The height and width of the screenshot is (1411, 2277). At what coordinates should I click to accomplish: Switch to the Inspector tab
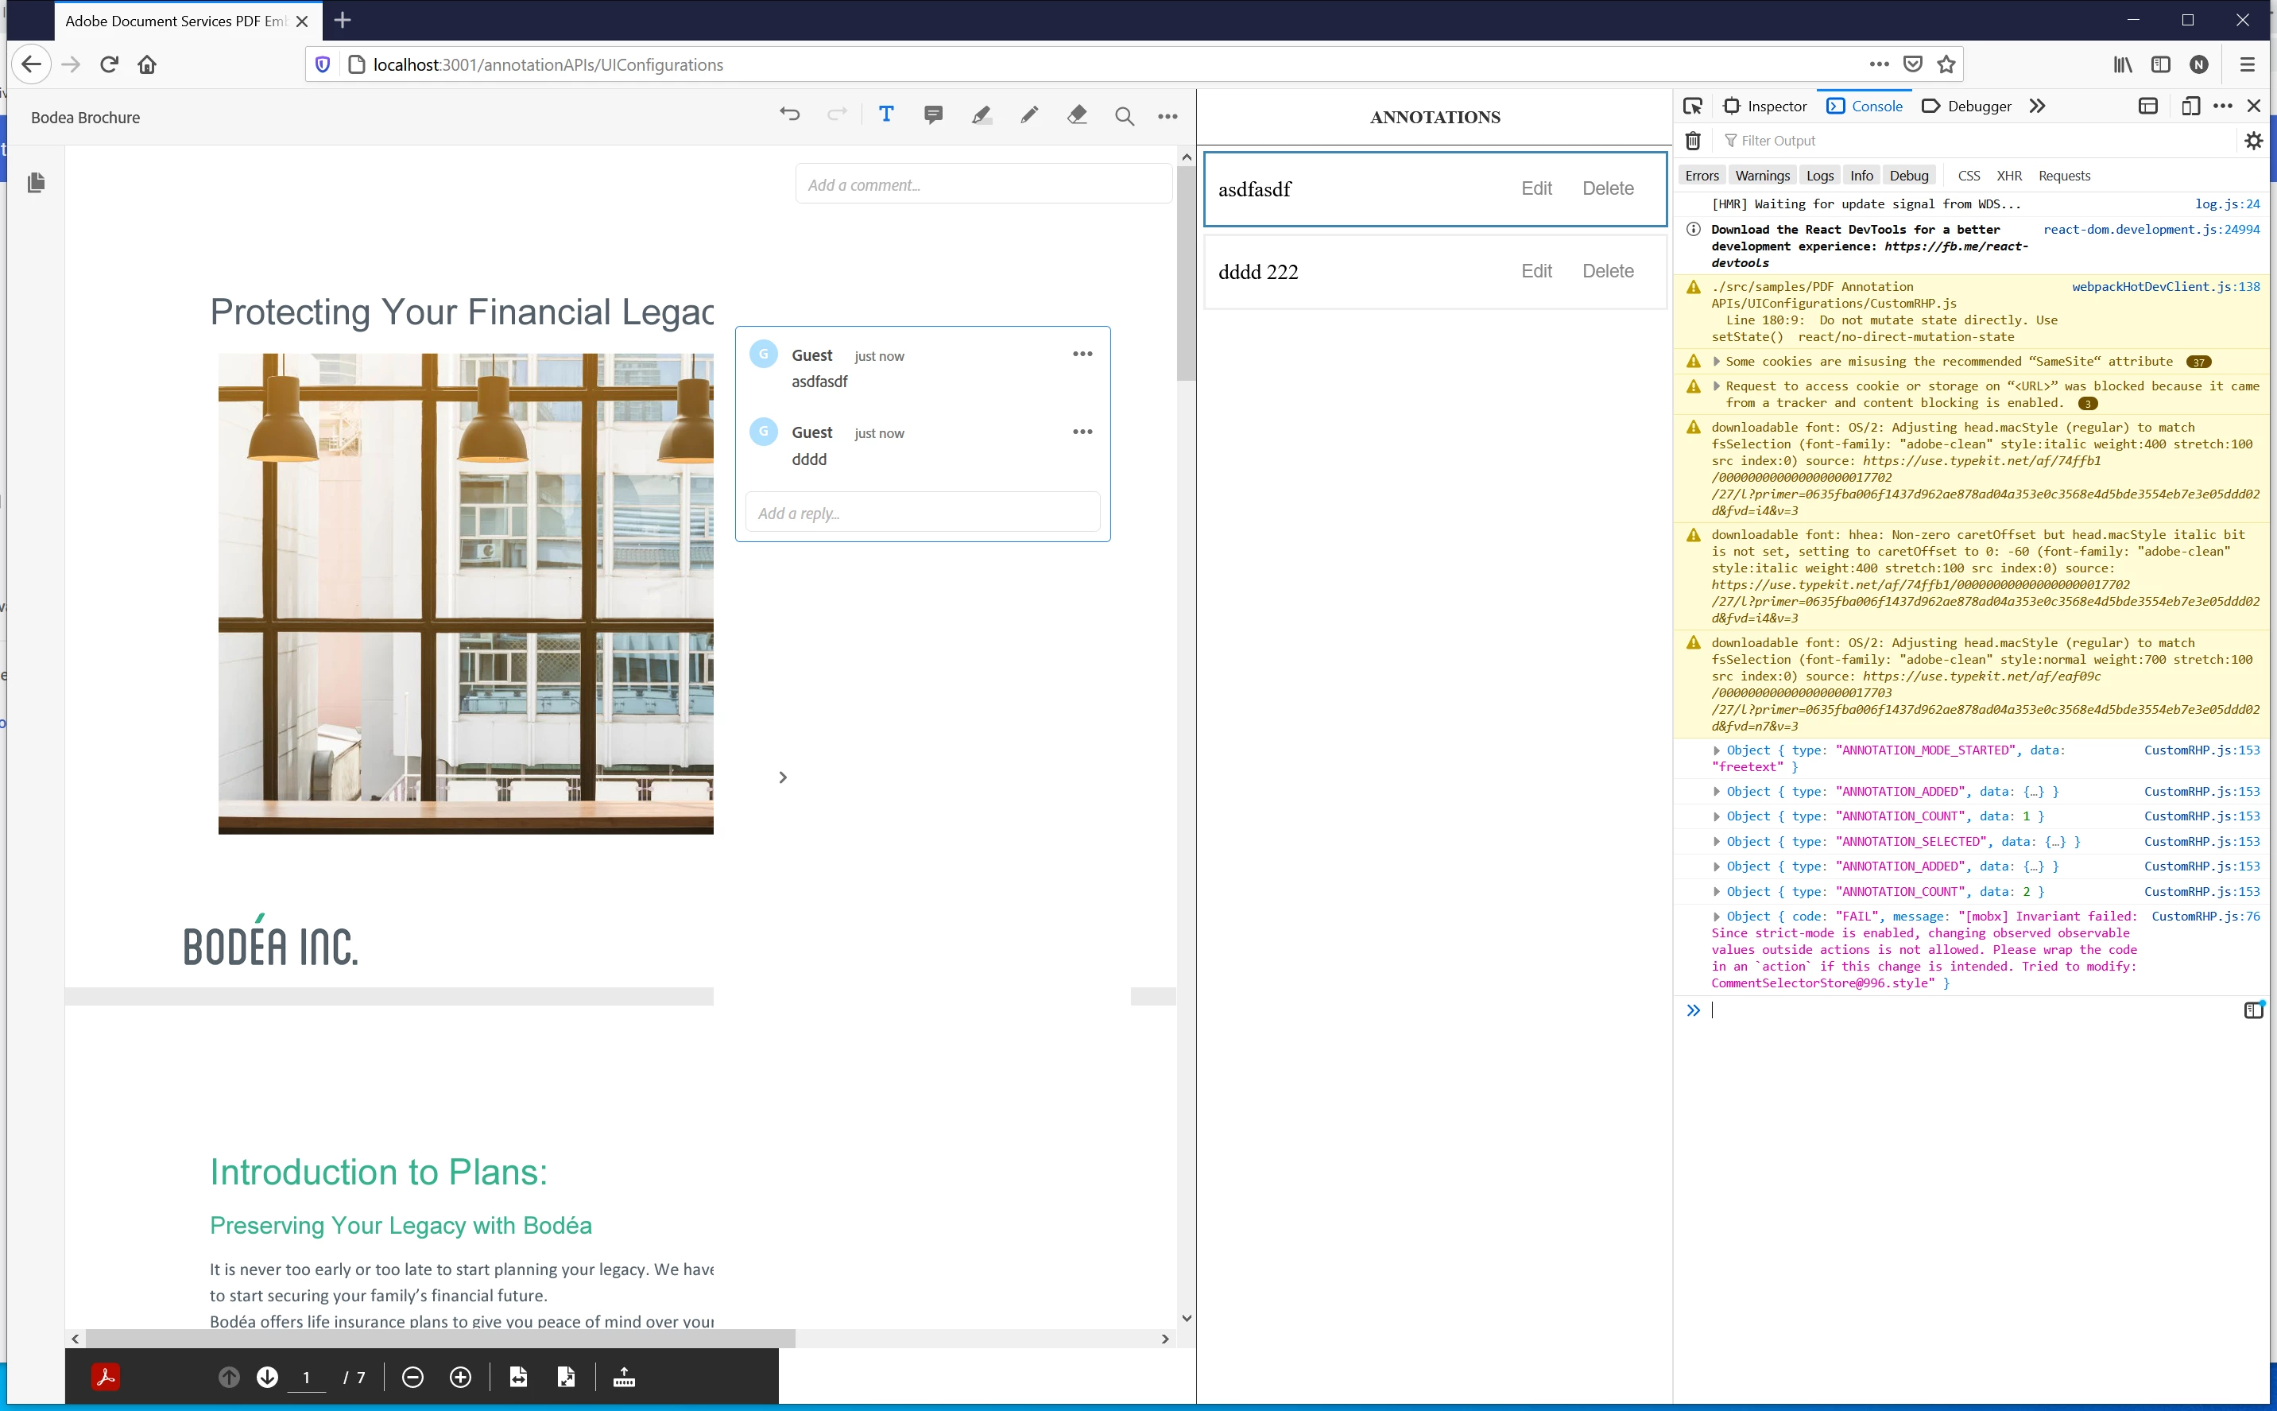point(1765,107)
